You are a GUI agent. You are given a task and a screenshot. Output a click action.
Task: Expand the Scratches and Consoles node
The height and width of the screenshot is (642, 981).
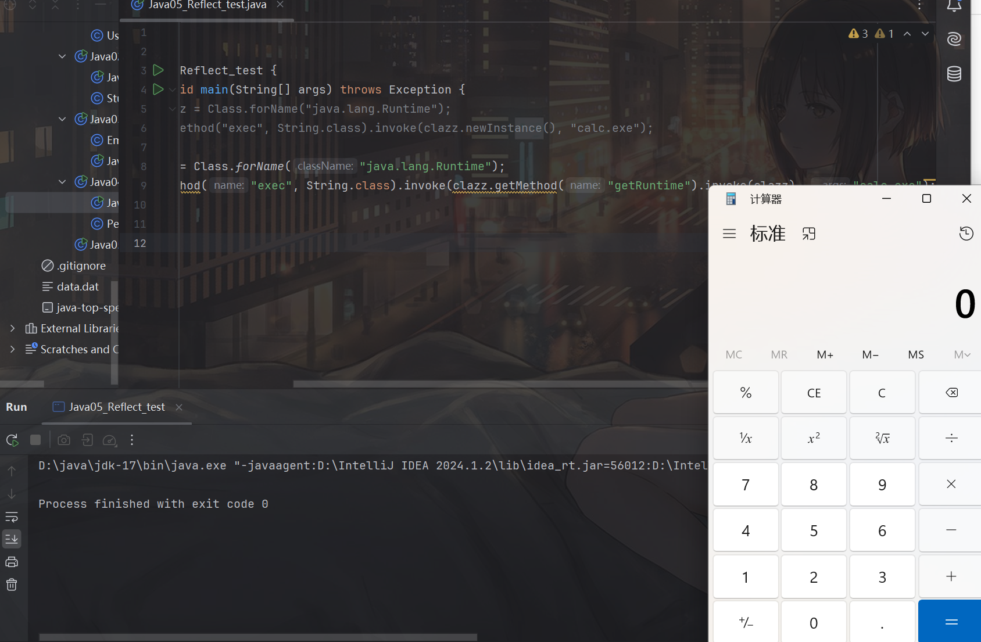point(13,349)
